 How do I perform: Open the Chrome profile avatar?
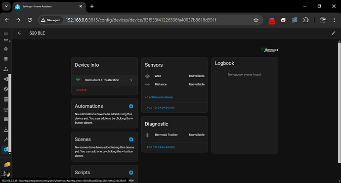(323, 20)
